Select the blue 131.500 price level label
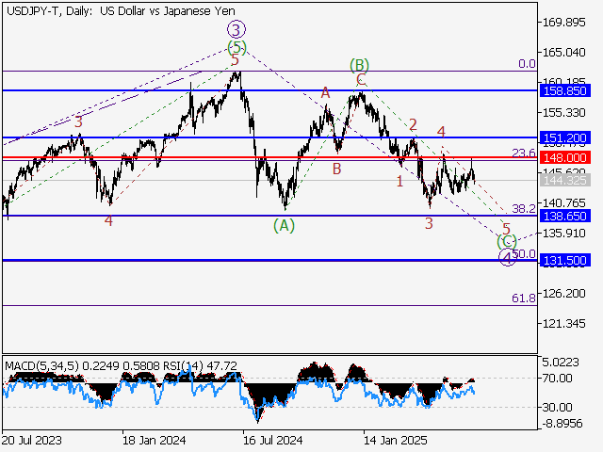 tap(565, 260)
